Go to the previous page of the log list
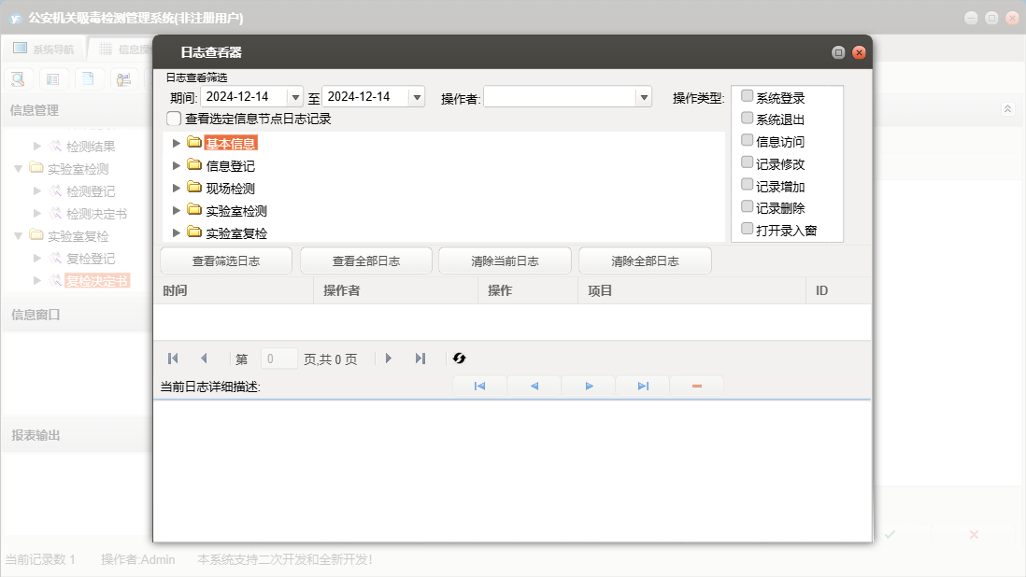The height and width of the screenshot is (577, 1026). (x=204, y=359)
